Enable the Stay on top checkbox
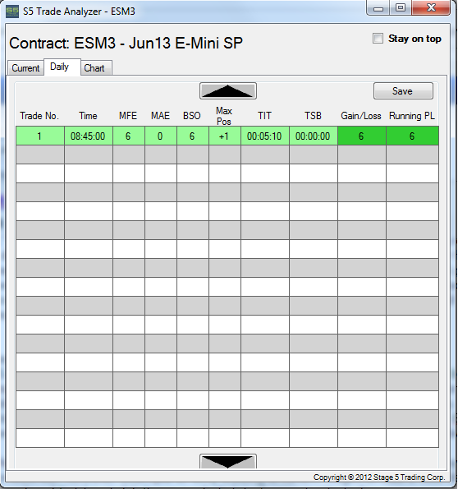This screenshot has height=489, width=458. pyautogui.click(x=378, y=39)
